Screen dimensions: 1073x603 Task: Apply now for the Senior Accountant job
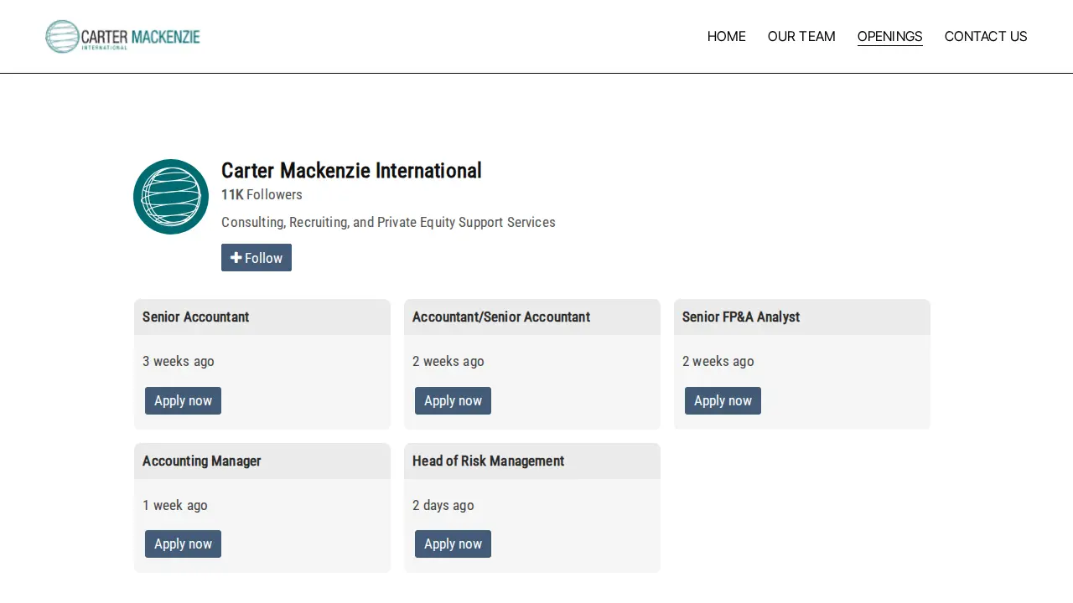[183, 400]
